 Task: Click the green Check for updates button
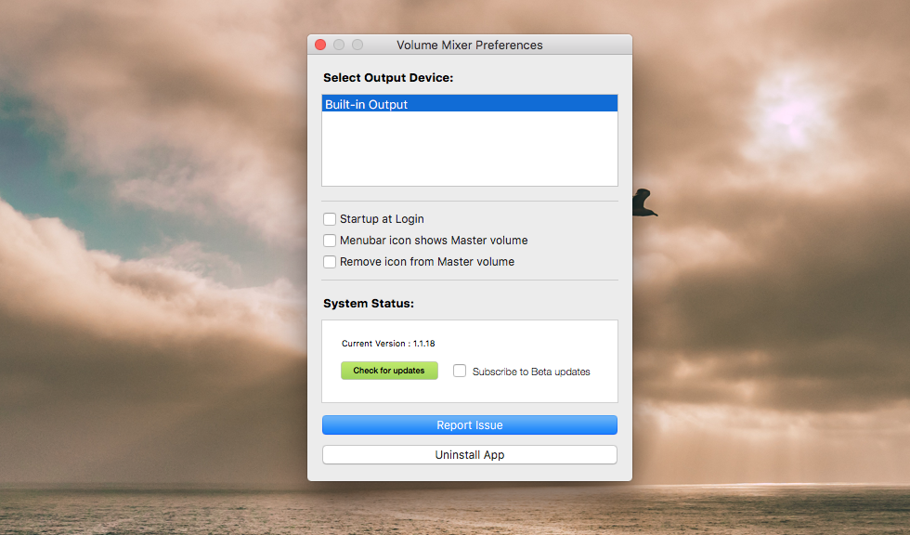389,371
